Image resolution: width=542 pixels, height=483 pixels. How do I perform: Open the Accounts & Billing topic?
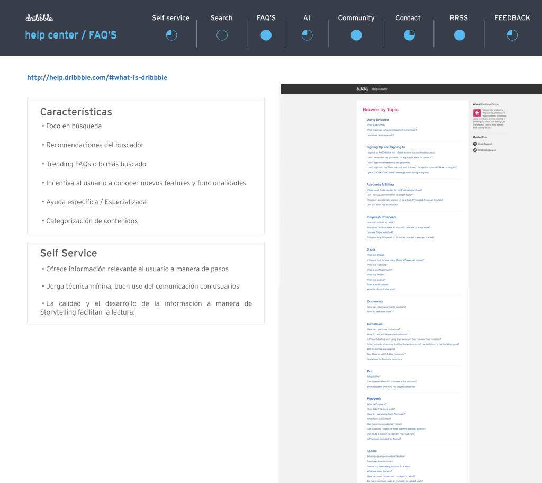380,184
